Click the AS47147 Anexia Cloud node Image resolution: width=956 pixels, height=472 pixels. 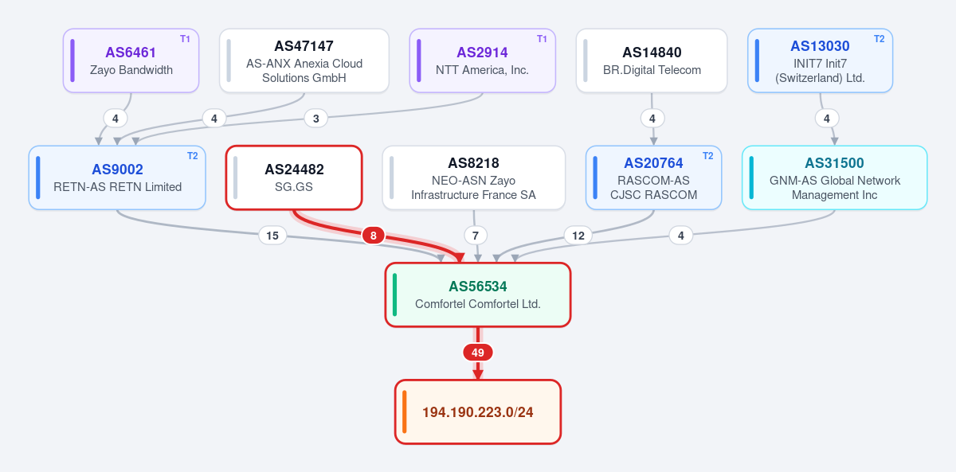tap(304, 60)
